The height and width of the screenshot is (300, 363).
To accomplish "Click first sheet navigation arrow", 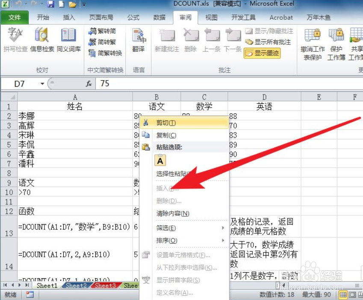I will (5, 285).
